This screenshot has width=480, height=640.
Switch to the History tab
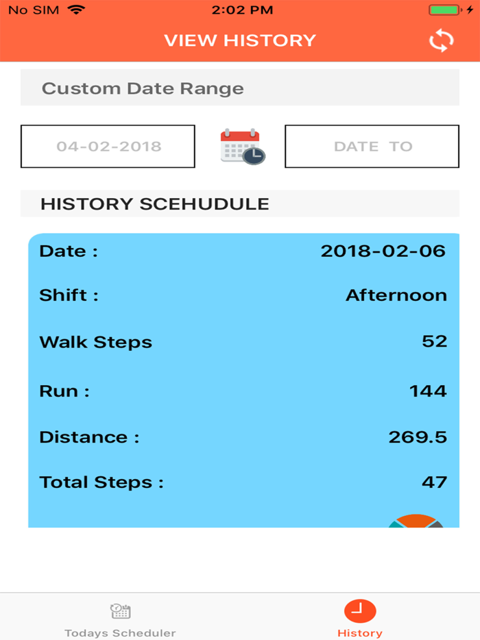coord(359,616)
